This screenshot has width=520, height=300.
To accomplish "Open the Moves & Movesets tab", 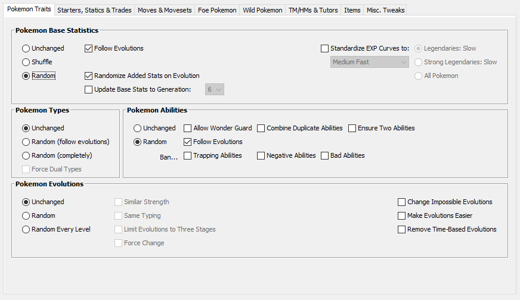I will click(165, 10).
